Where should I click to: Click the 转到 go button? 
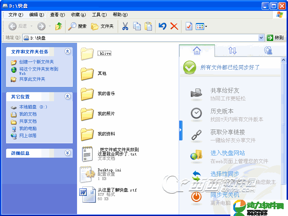point(275,37)
